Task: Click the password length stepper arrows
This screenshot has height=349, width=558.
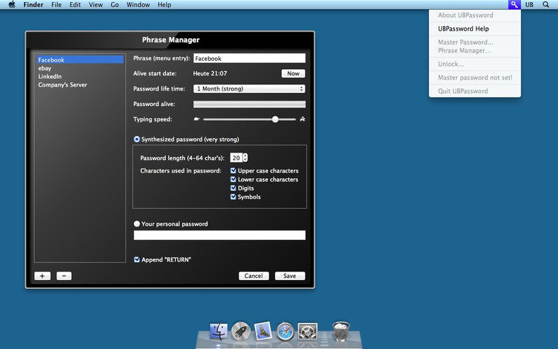Action: 245,158
